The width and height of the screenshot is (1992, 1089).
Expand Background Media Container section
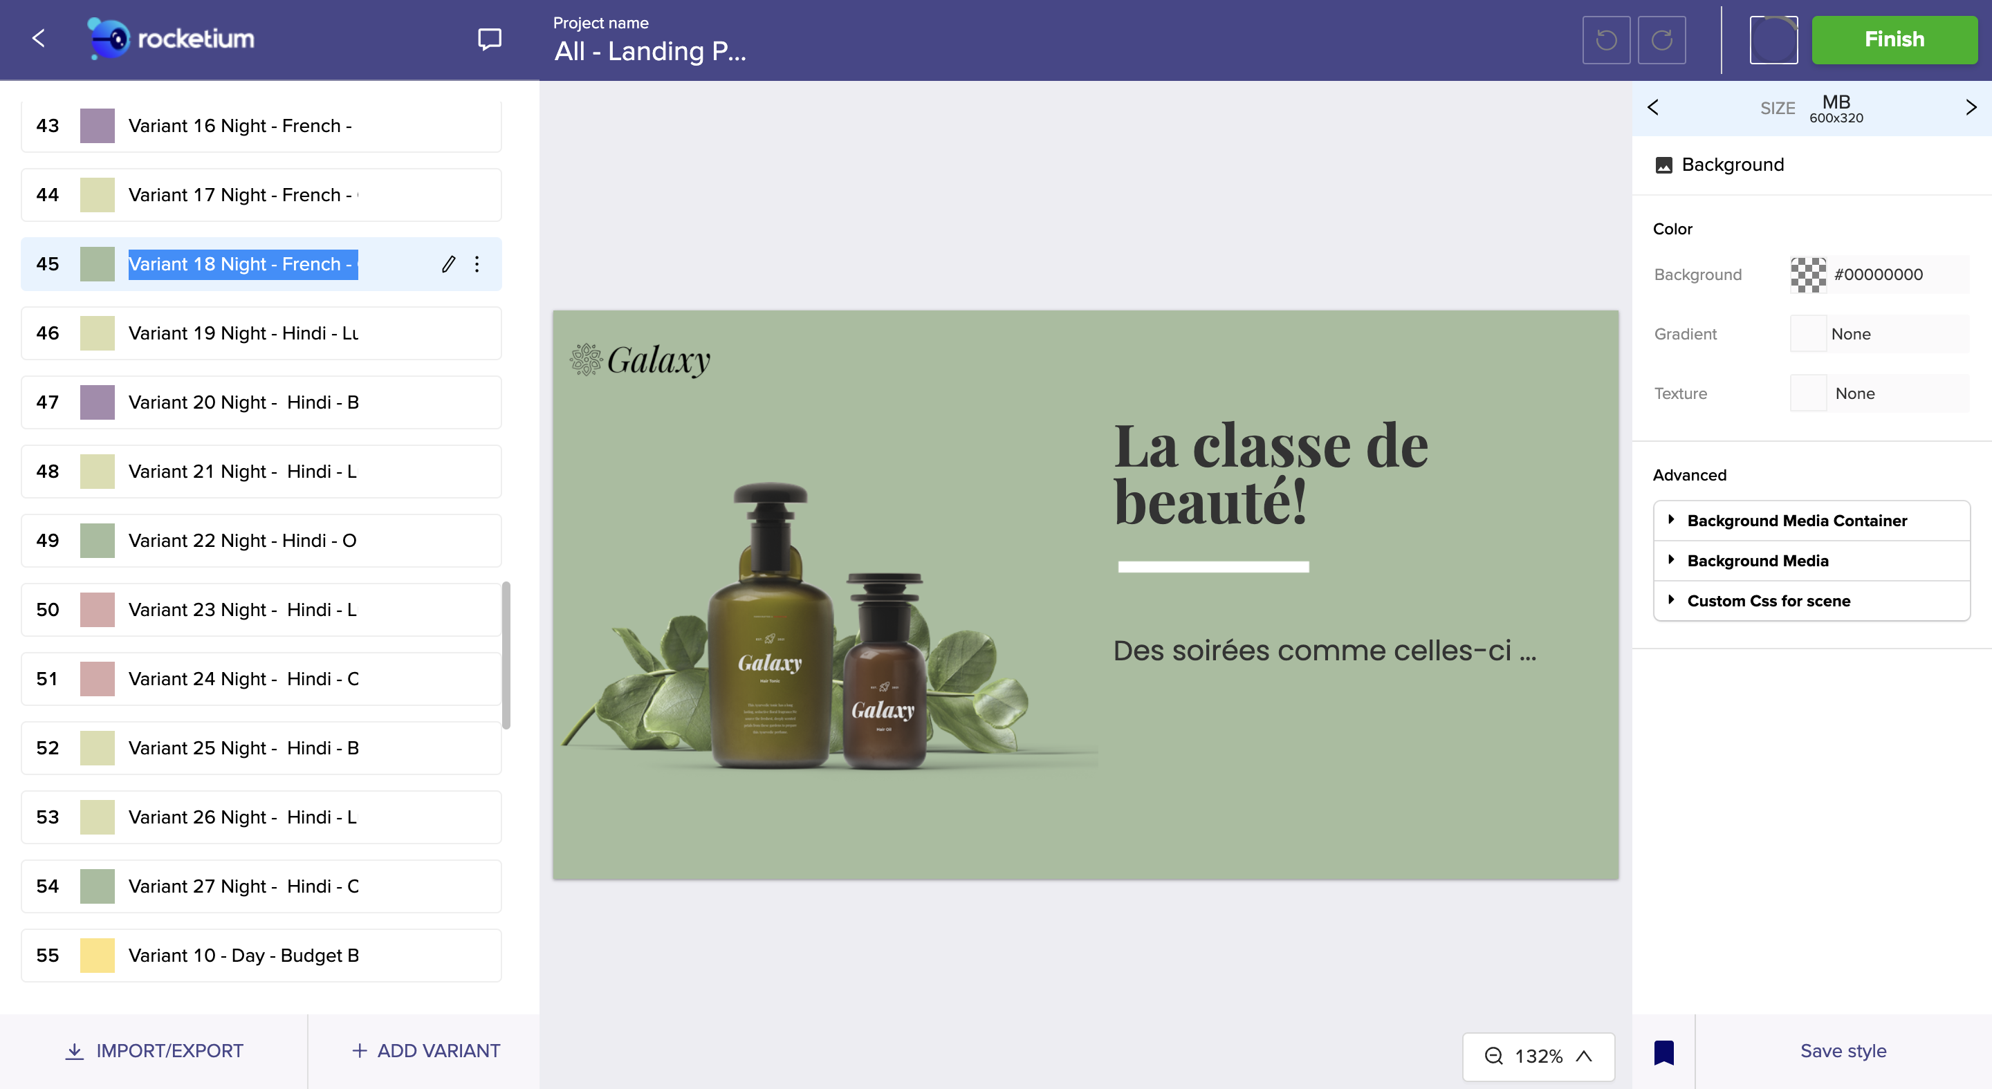1811,521
